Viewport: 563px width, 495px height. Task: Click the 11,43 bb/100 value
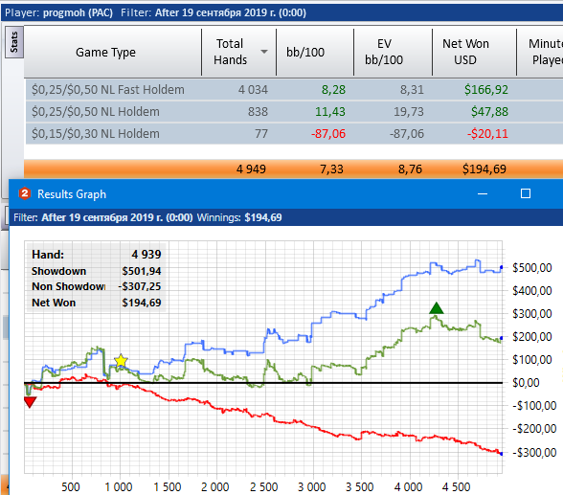pos(330,112)
